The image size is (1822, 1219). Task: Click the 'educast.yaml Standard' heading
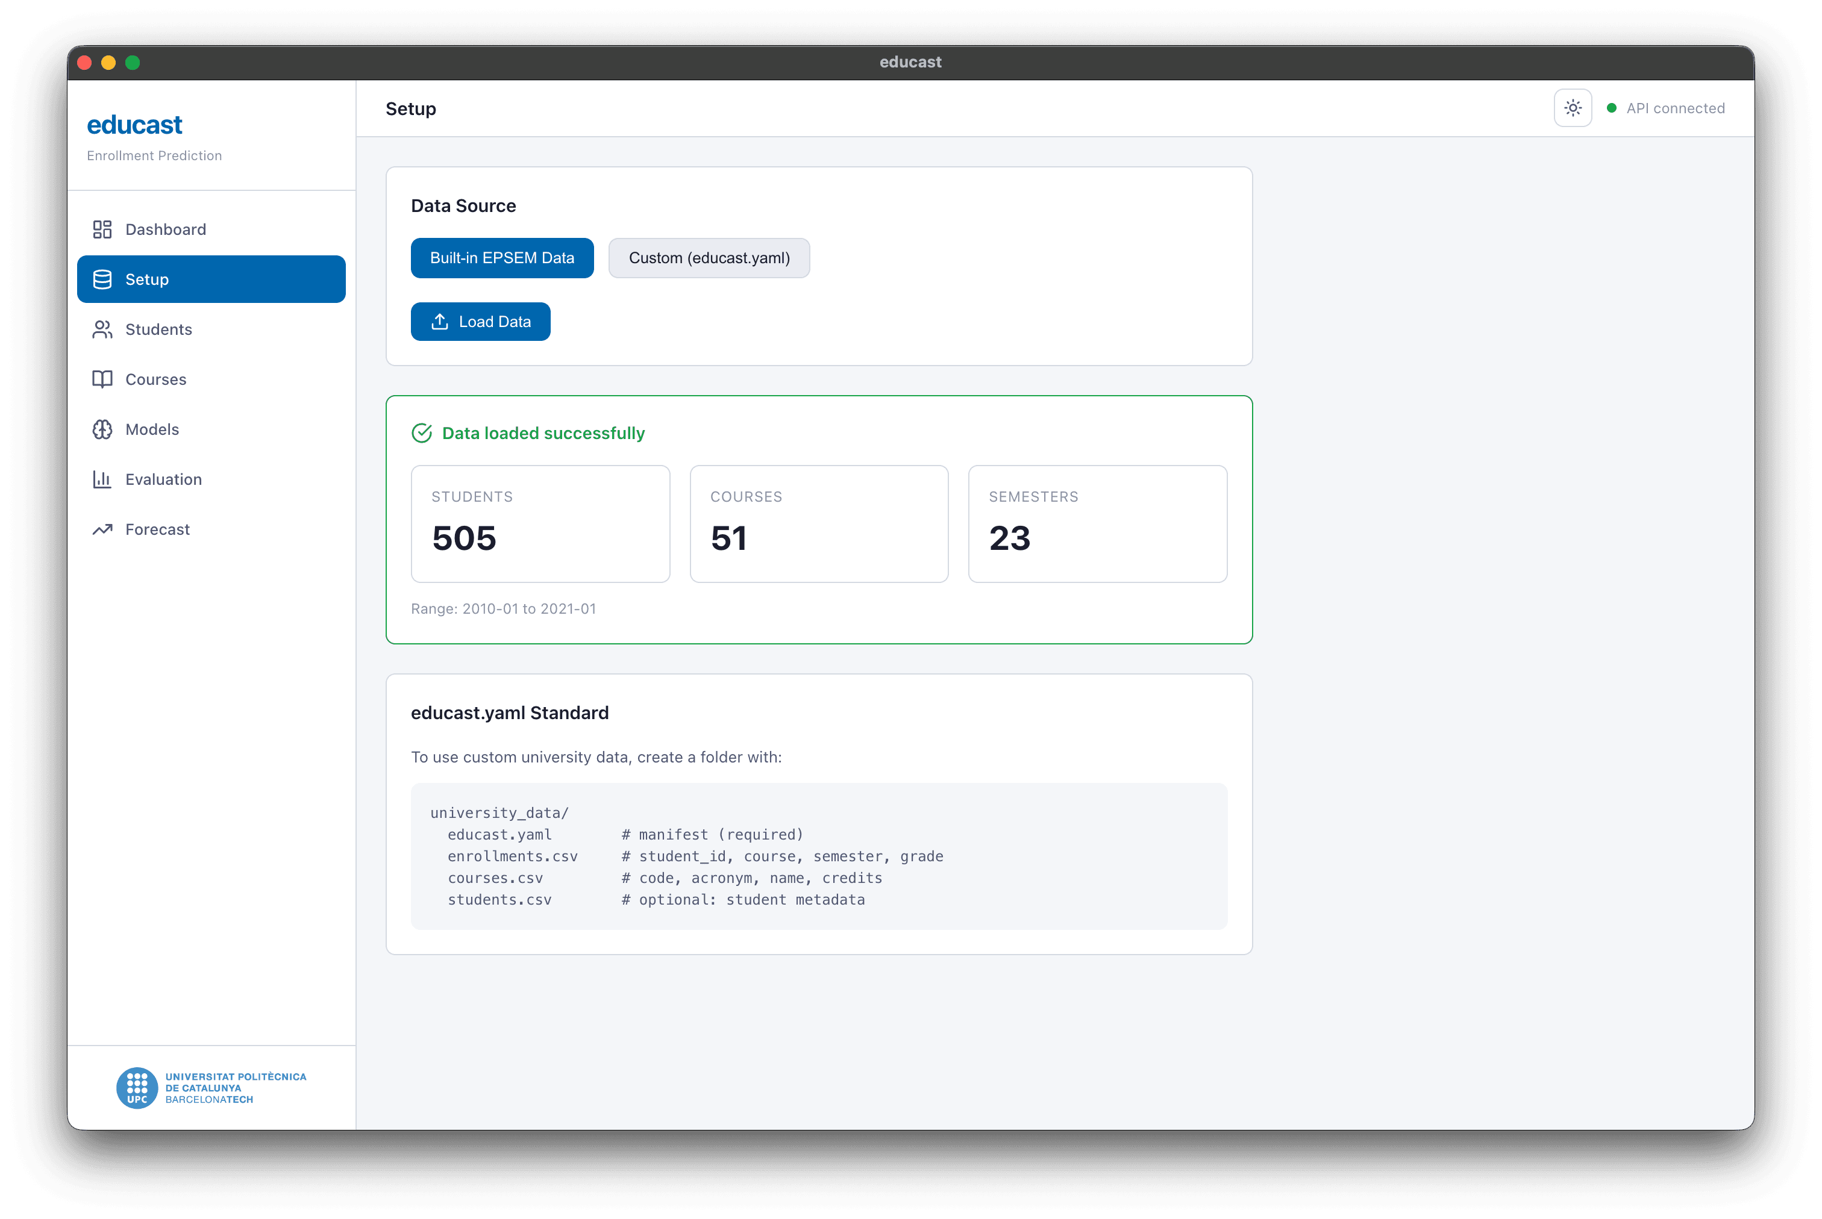(509, 713)
